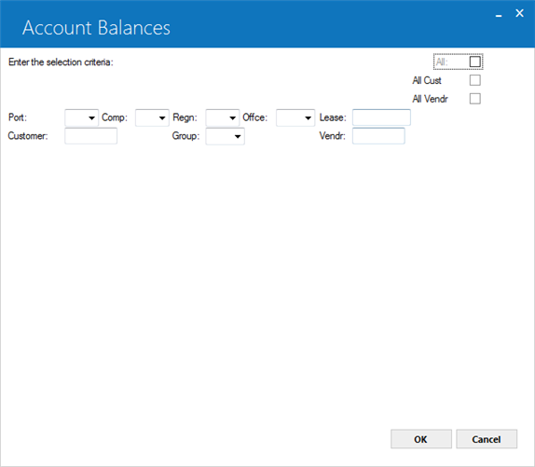Click the Comp dropdown arrow icon

point(162,118)
